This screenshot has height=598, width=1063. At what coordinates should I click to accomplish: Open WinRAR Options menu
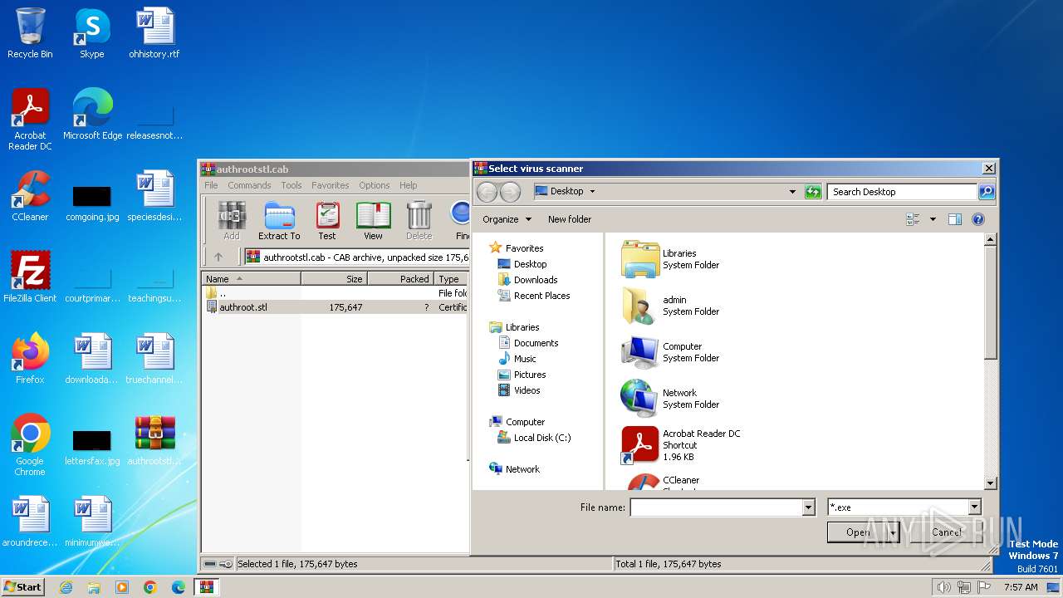pos(374,185)
